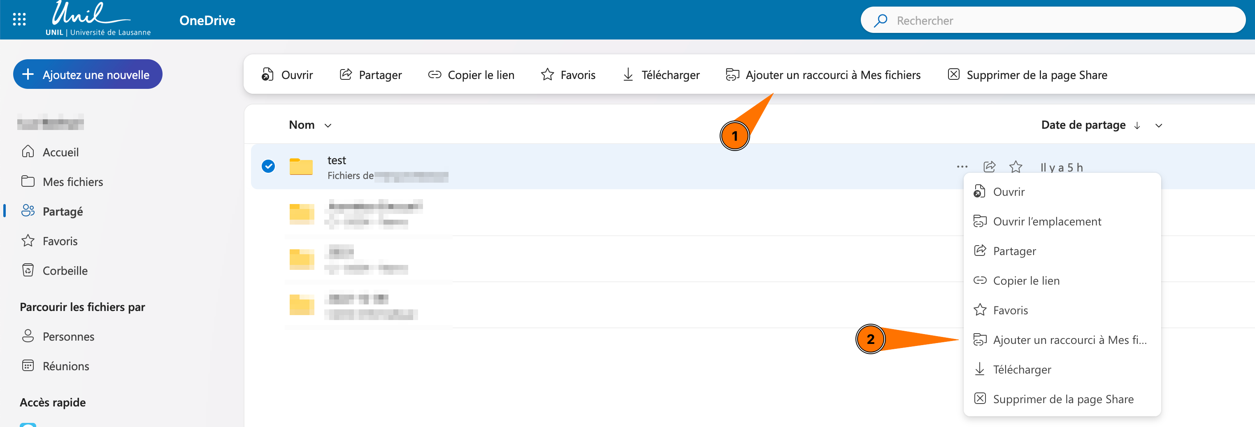Image resolution: width=1255 pixels, height=427 pixels.
Task: Click the Télécharger toolbar button
Action: coord(661,74)
